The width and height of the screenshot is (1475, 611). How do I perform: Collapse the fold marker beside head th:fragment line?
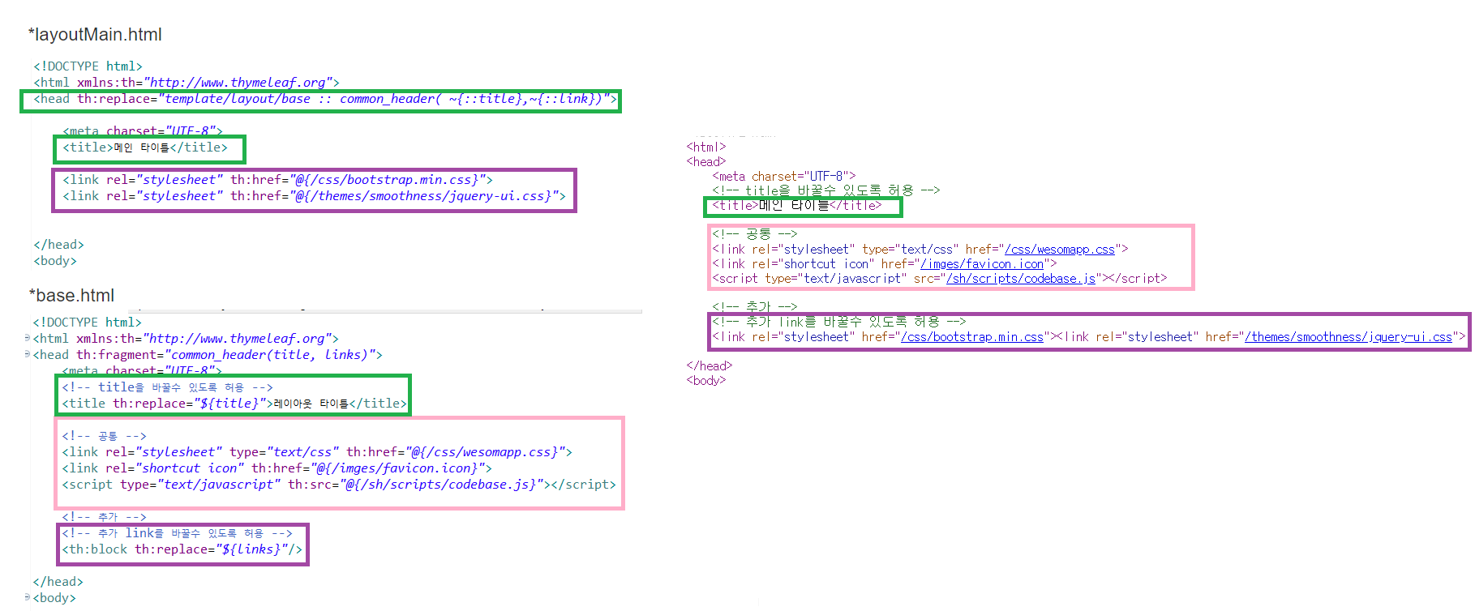pos(28,354)
